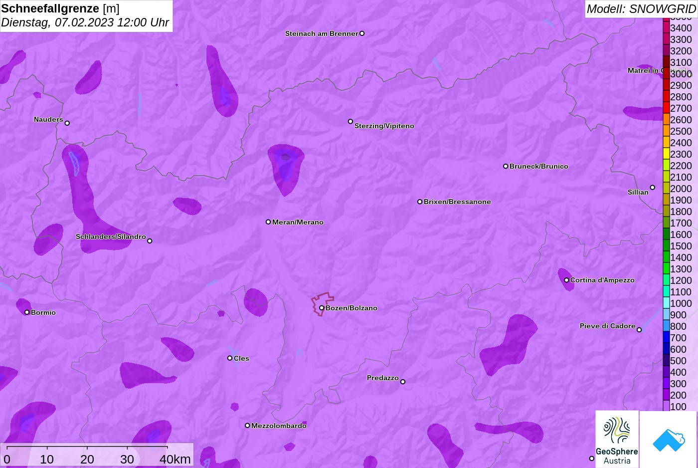This screenshot has height=468, width=698.
Task: Click the Meran/Merano text label
Action: [x=298, y=222]
